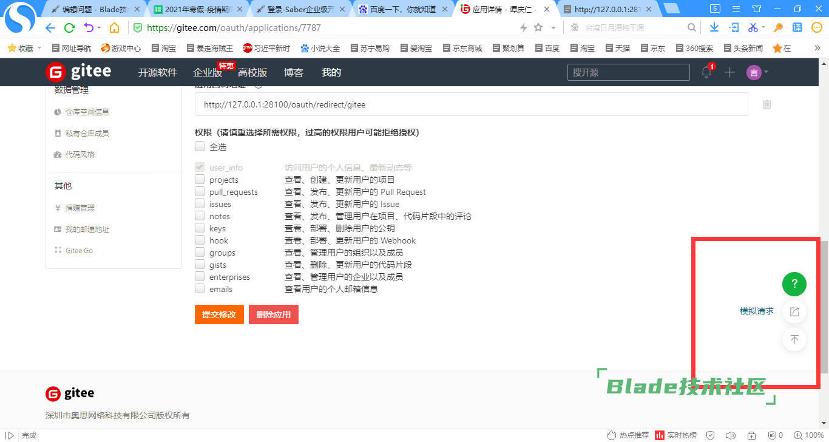Expand the 收藏 favorites dropdown arrow
This screenshot has width=829, height=442.
(x=39, y=48)
